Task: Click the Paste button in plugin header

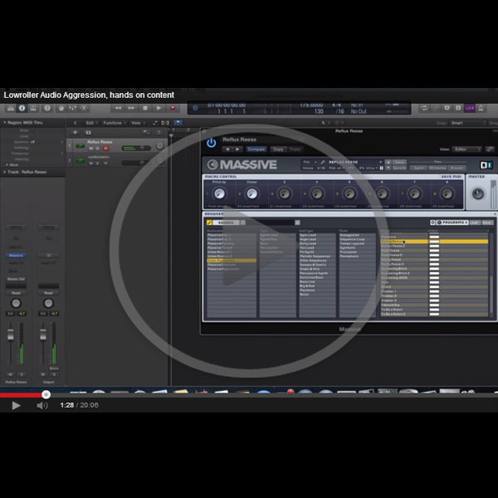Action: (295, 149)
